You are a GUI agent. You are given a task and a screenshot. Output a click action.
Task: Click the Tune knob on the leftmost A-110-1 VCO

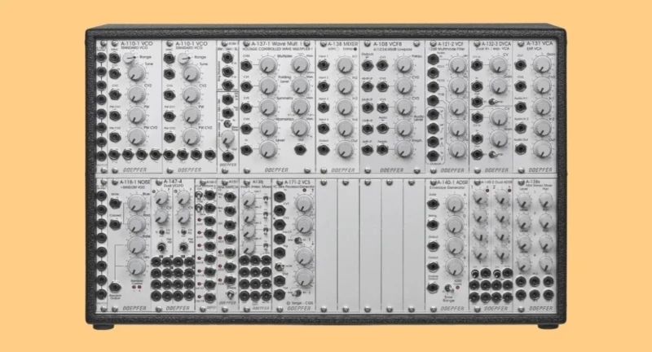coord(136,73)
